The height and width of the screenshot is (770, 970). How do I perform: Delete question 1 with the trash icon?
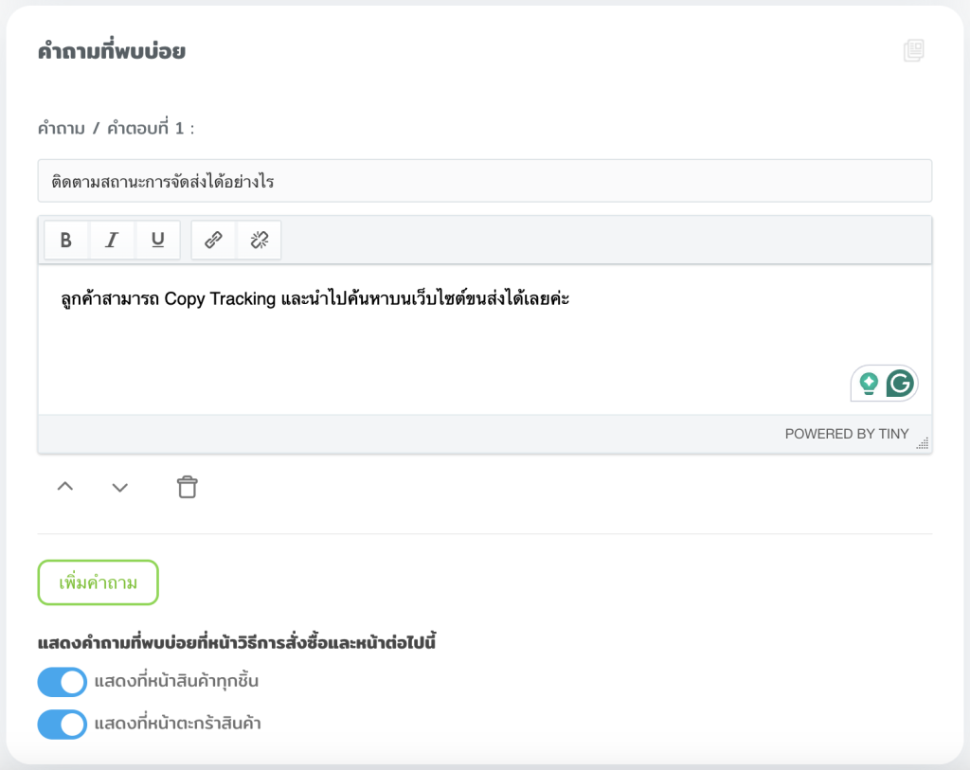coord(188,488)
